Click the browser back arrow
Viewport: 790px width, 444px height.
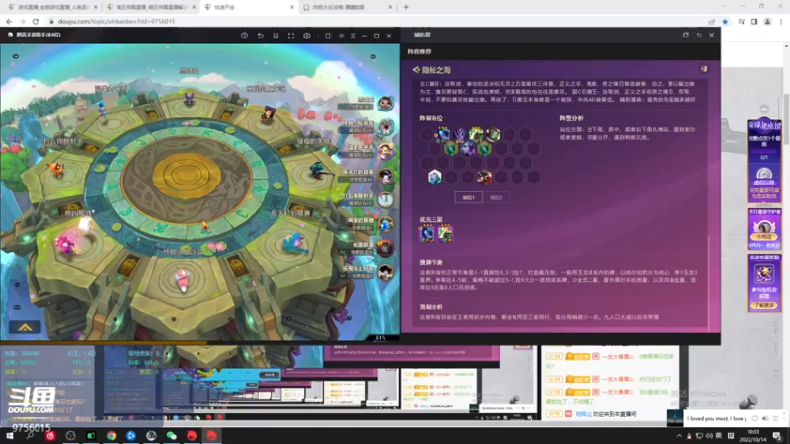(9, 21)
